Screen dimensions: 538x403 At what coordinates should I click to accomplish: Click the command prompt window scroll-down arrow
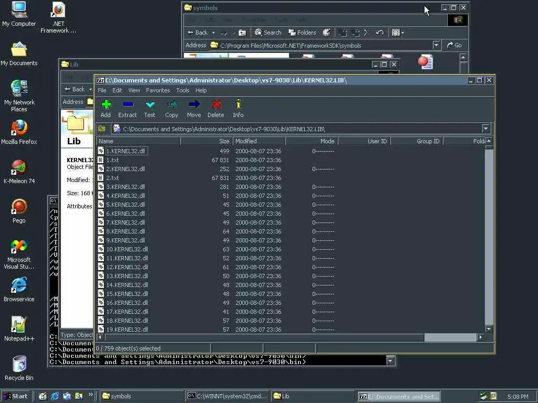390,360
